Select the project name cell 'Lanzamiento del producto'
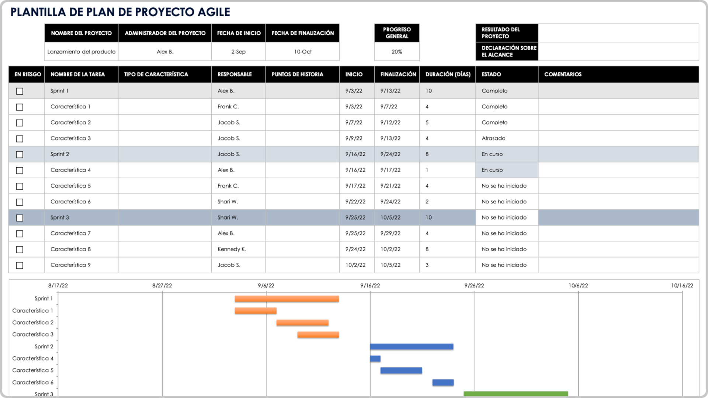The width and height of the screenshot is (708, 398). 81,52
